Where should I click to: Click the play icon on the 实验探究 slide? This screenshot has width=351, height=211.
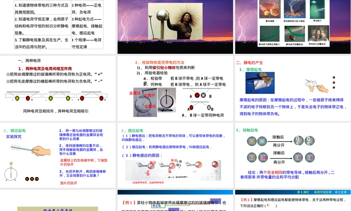(27, 179)
